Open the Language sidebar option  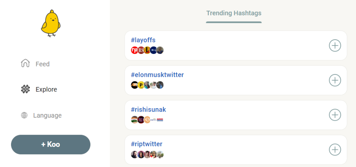tap(47, 116)
